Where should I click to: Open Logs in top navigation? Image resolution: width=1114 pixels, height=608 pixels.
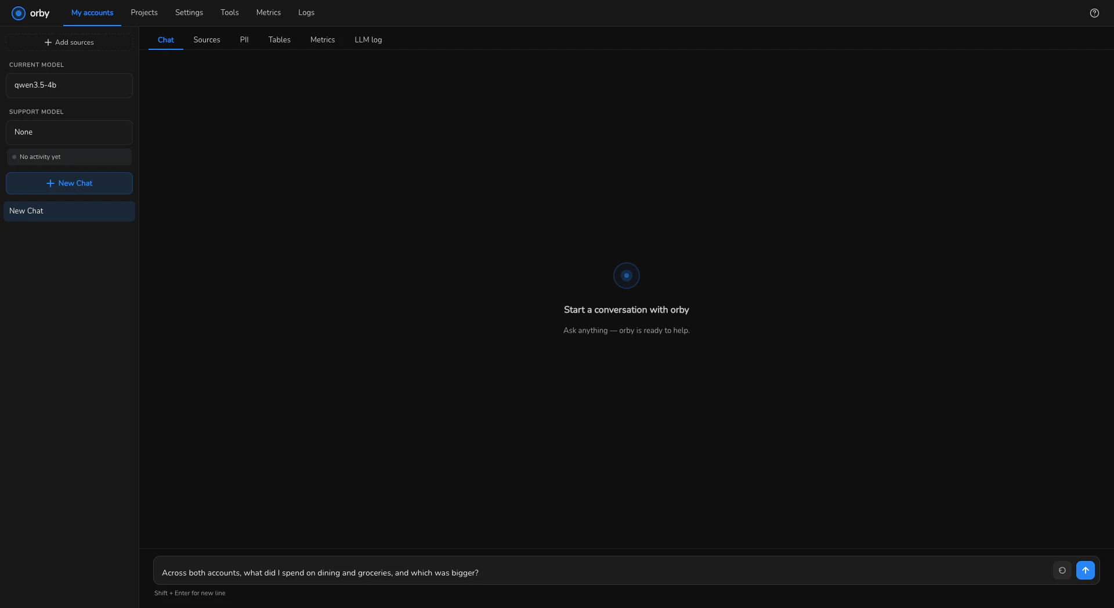tap(306, 13)
